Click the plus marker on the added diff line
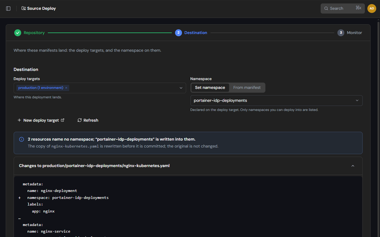This screenshot has width=380, height=237. click(19, 198)
